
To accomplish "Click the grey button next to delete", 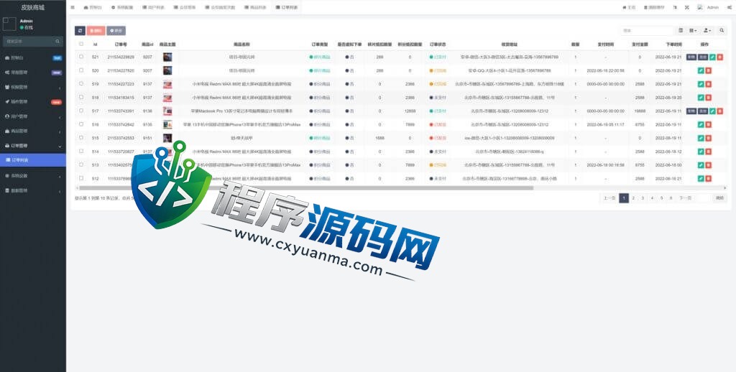I will click(116, 30).
